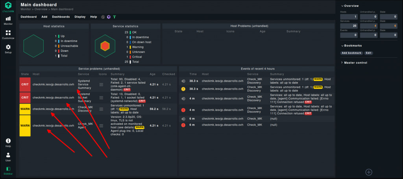This screenshot has height=179, width=403.
Task: Click Edit button under Bookmarks
Action: pos(368,53)
